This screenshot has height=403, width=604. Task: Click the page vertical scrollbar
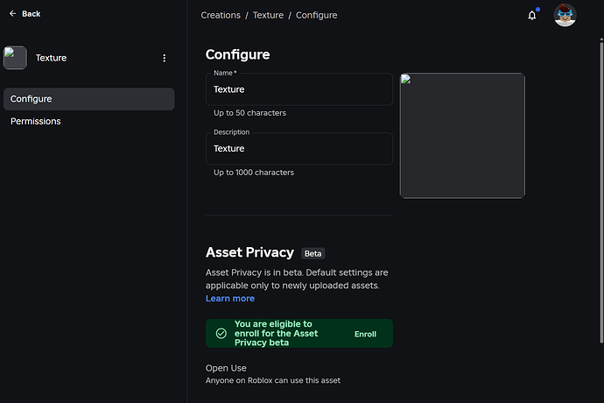coord(601,192)
